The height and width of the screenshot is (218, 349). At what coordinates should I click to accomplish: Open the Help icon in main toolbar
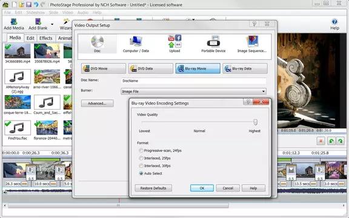[x=334, y=24]
